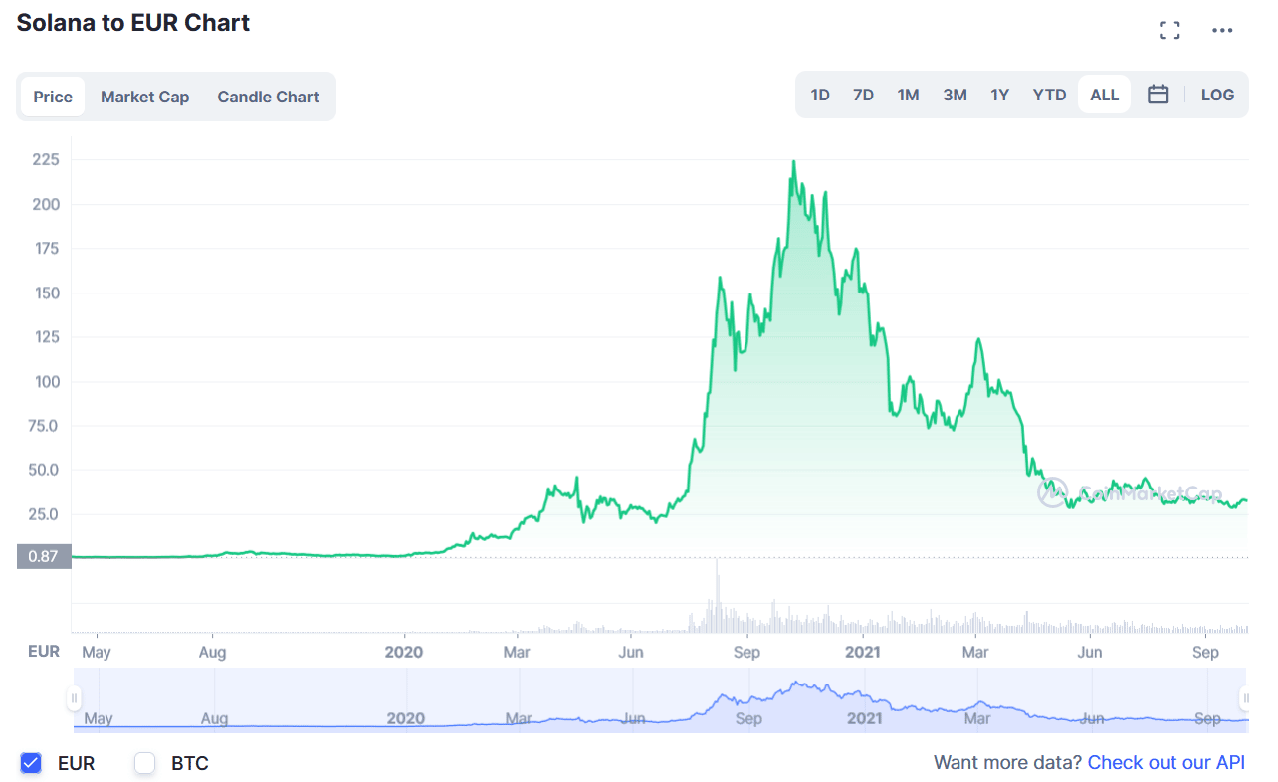Select the 1M time range
Viewport: 1278px width, 782px height.
pos(908,95)
